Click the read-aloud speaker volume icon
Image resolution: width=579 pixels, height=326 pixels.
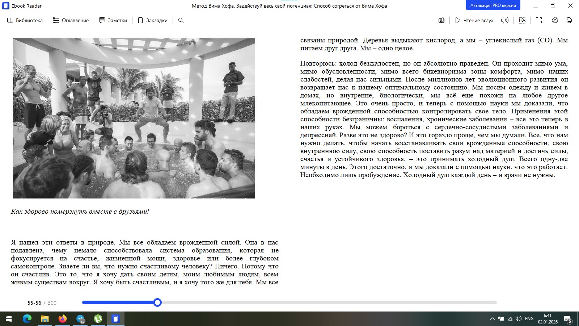coord(505,20)
